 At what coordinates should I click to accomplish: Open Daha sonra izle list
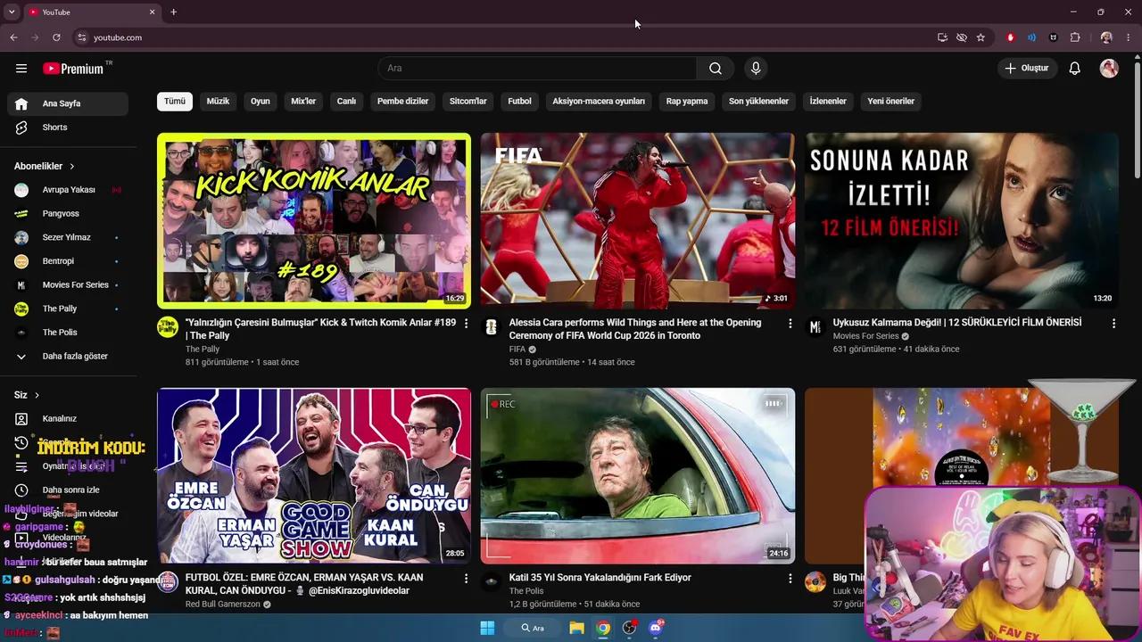[x=68, y=490]
